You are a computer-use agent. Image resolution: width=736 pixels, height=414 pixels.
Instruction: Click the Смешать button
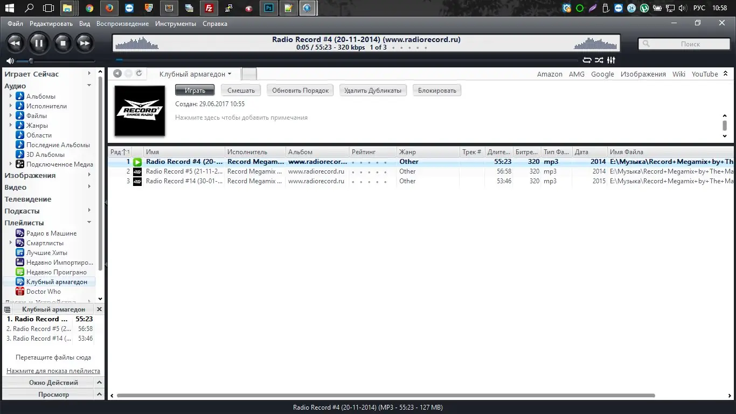pyautogui.click(x=241, y=91)
